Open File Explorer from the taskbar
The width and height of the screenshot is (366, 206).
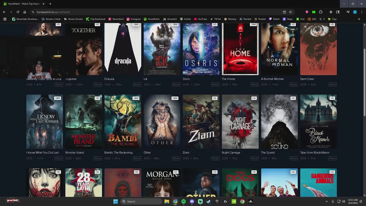pos(167,201)
